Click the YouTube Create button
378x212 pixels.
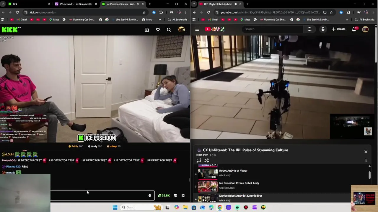(338, 29)
